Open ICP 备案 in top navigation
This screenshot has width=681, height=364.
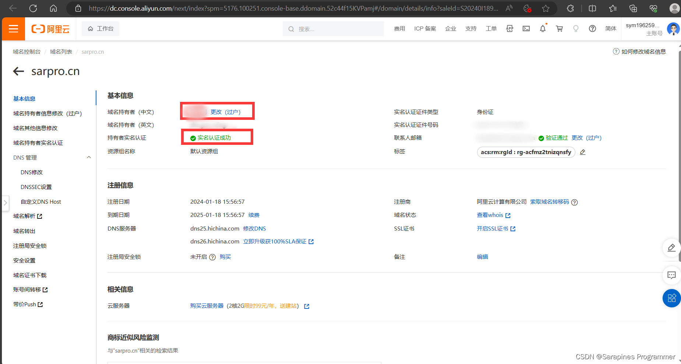pos(425,29)
